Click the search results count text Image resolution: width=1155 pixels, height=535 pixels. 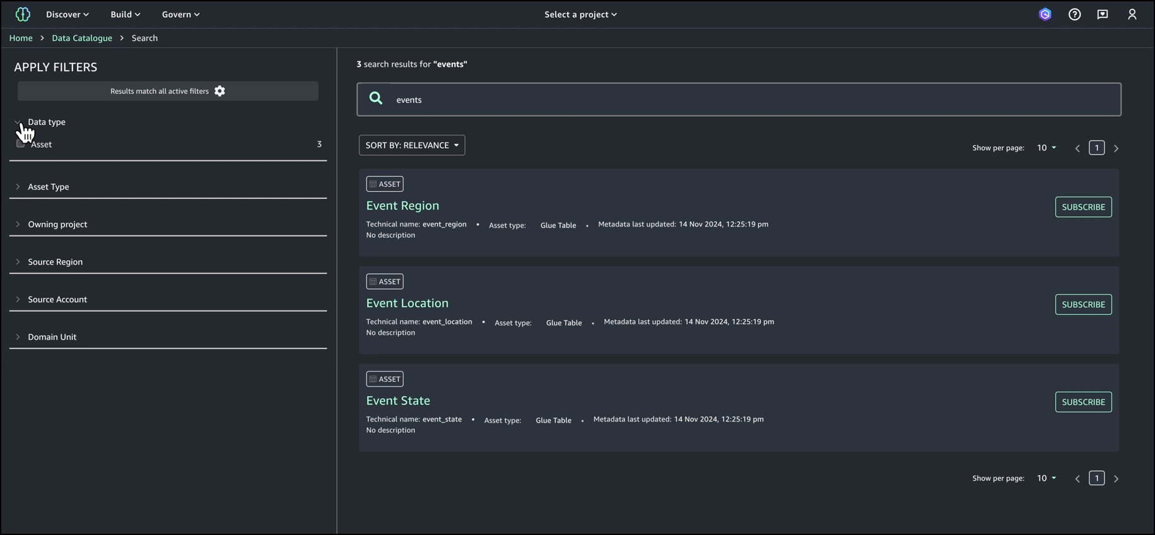412,64
